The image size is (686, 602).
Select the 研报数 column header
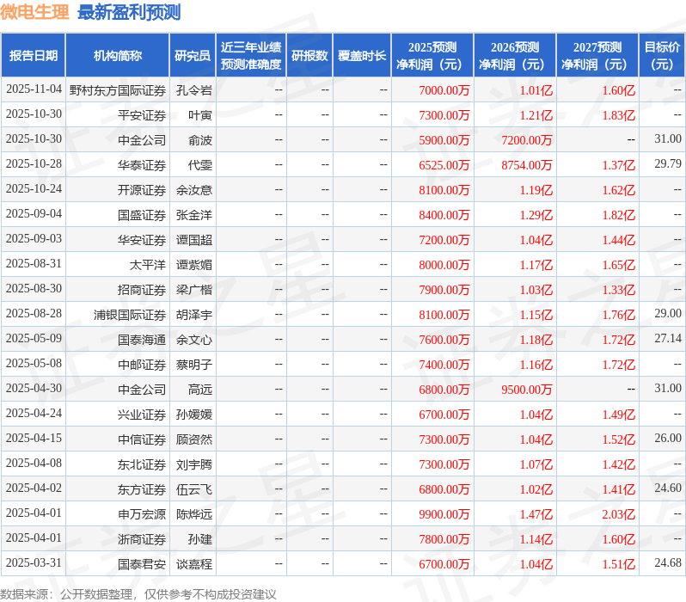[309, 56]
